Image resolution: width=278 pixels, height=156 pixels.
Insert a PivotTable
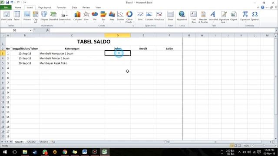click(x=7, y=16)
